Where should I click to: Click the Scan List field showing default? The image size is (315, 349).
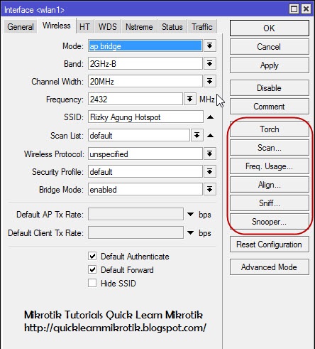tap(139, 135)
